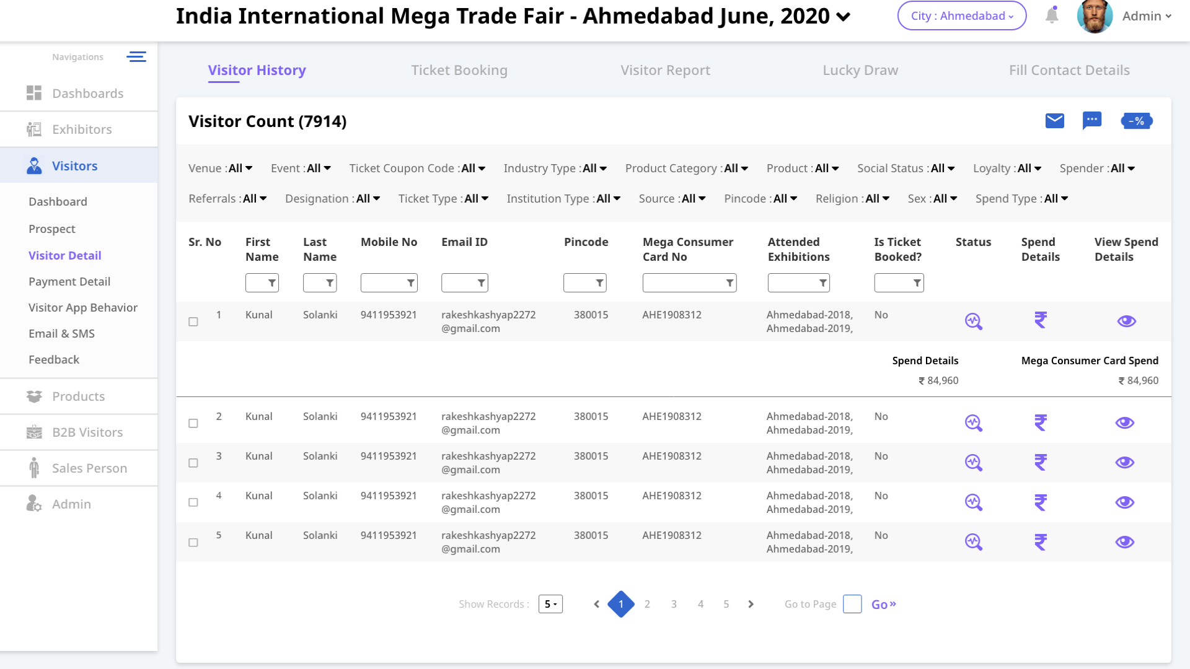Click status analysis icon for row 1
The image size is (1190, 669).
click(x=973, y=321)
